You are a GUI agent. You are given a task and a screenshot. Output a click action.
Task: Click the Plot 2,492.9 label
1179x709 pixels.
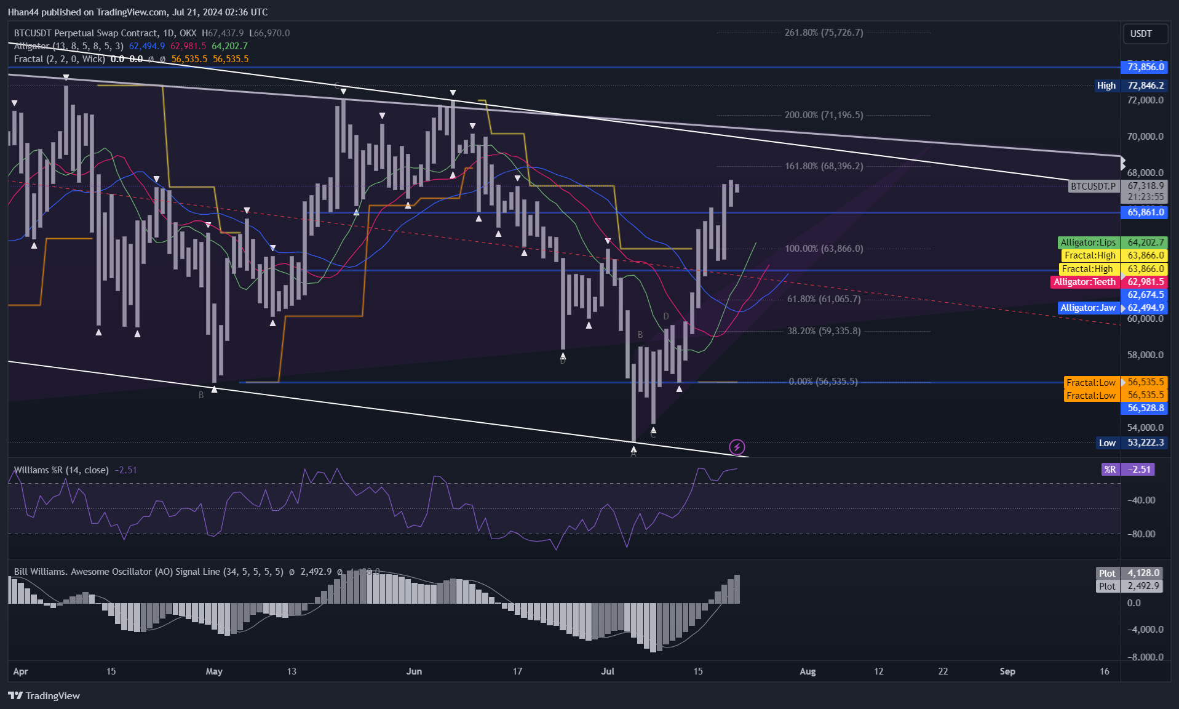tap(1130, 586)
